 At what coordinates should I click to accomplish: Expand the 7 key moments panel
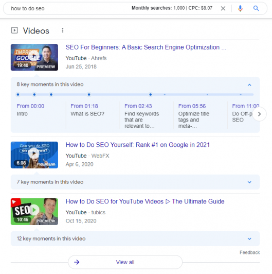coord(249,182)
